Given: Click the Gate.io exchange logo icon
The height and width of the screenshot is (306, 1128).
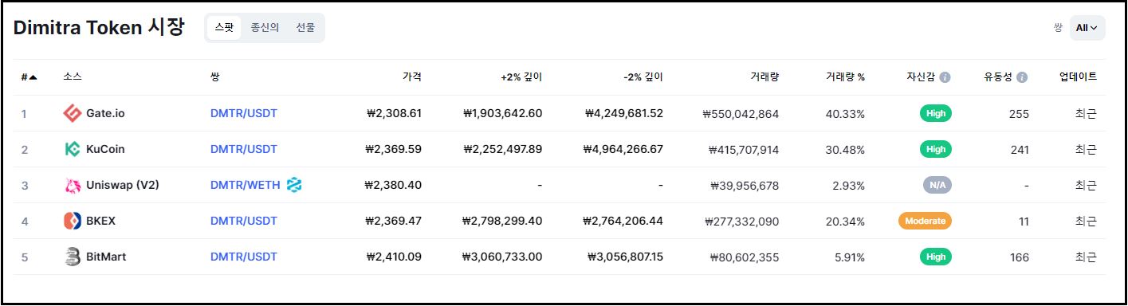Looking at the screenshot, I should coord(73,113).
